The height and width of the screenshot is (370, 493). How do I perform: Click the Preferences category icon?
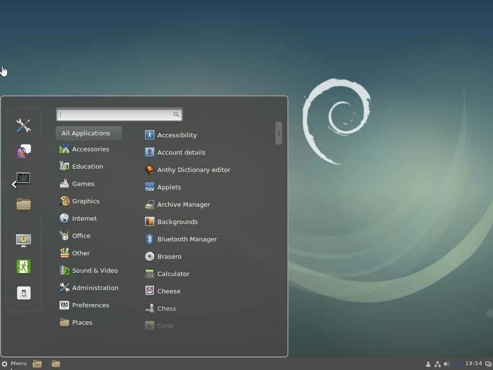64,305
